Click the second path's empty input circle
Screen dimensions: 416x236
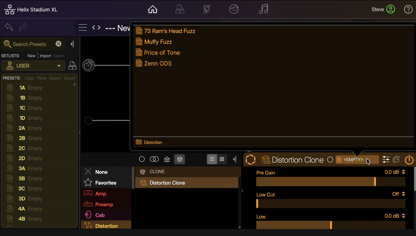[88, 121]
